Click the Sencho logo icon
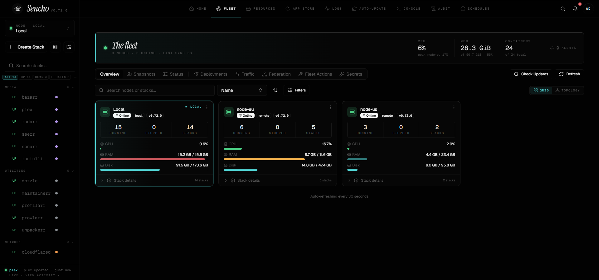 17,9
